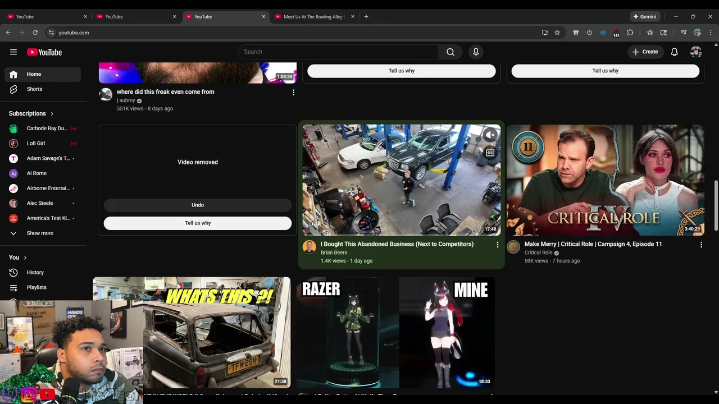Click the Critical Role video thumbnail

pos(606,180)
